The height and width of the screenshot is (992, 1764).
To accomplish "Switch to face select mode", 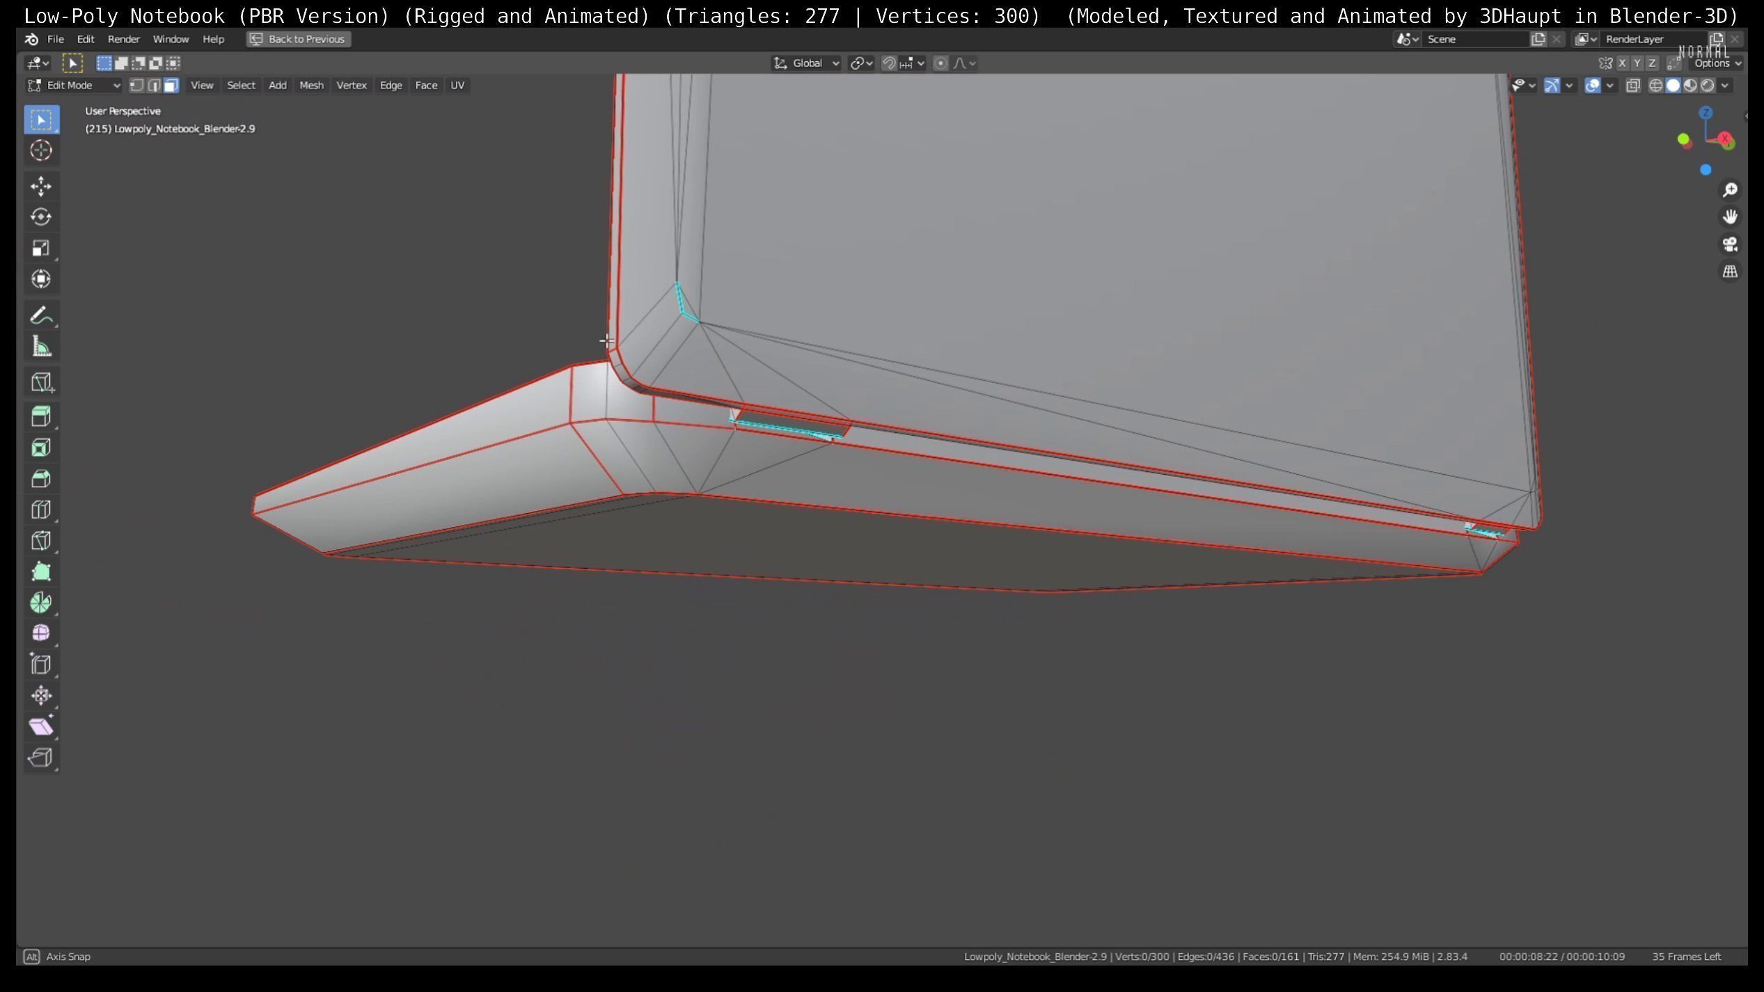I will coord(171,86).
